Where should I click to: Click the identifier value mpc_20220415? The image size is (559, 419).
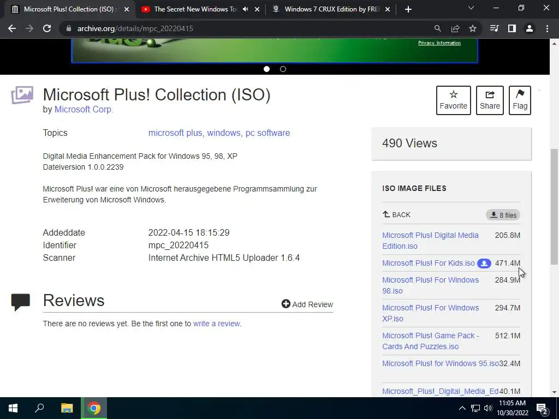tap(179, 245)
